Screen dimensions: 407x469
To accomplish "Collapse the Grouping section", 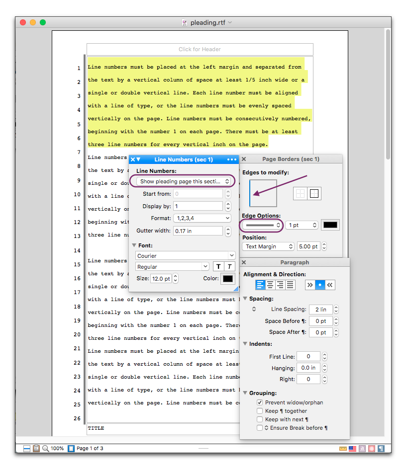I will tap(245, 392).
